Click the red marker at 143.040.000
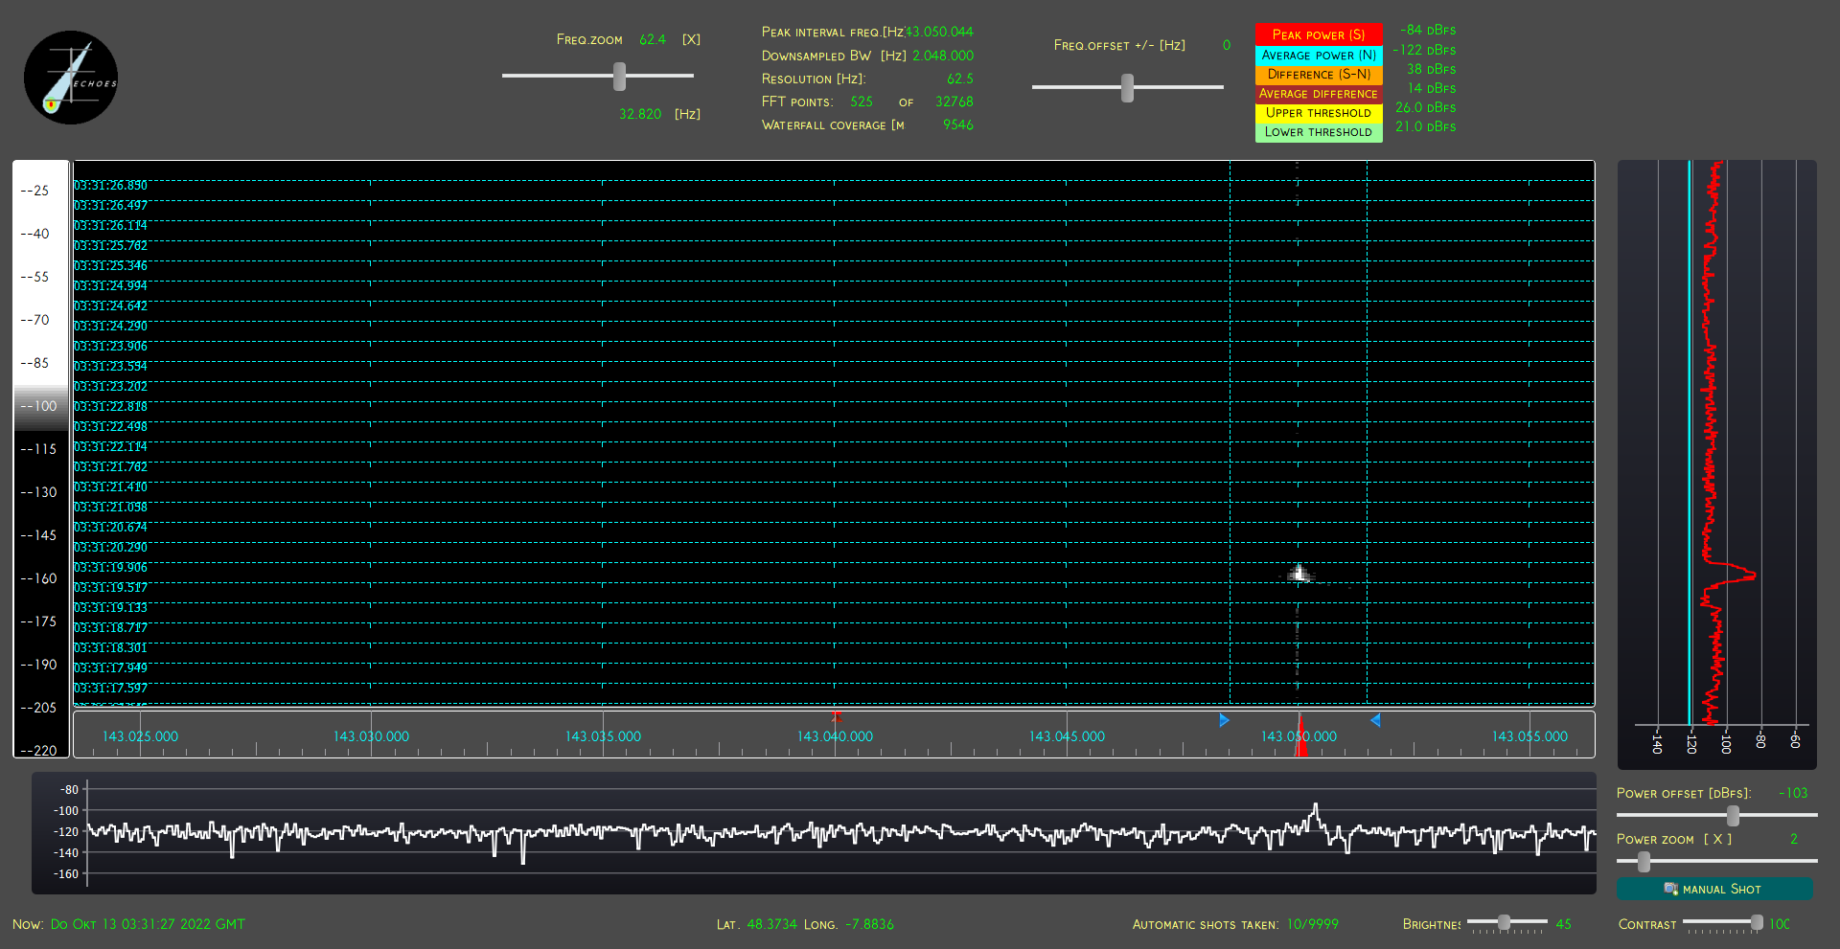The width and height of the screenshot is (1840, 949). point(836,716)
